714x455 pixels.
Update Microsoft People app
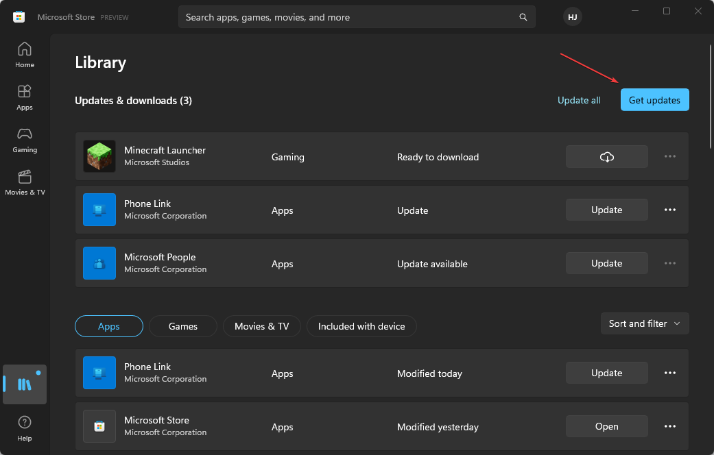point(606,263)
